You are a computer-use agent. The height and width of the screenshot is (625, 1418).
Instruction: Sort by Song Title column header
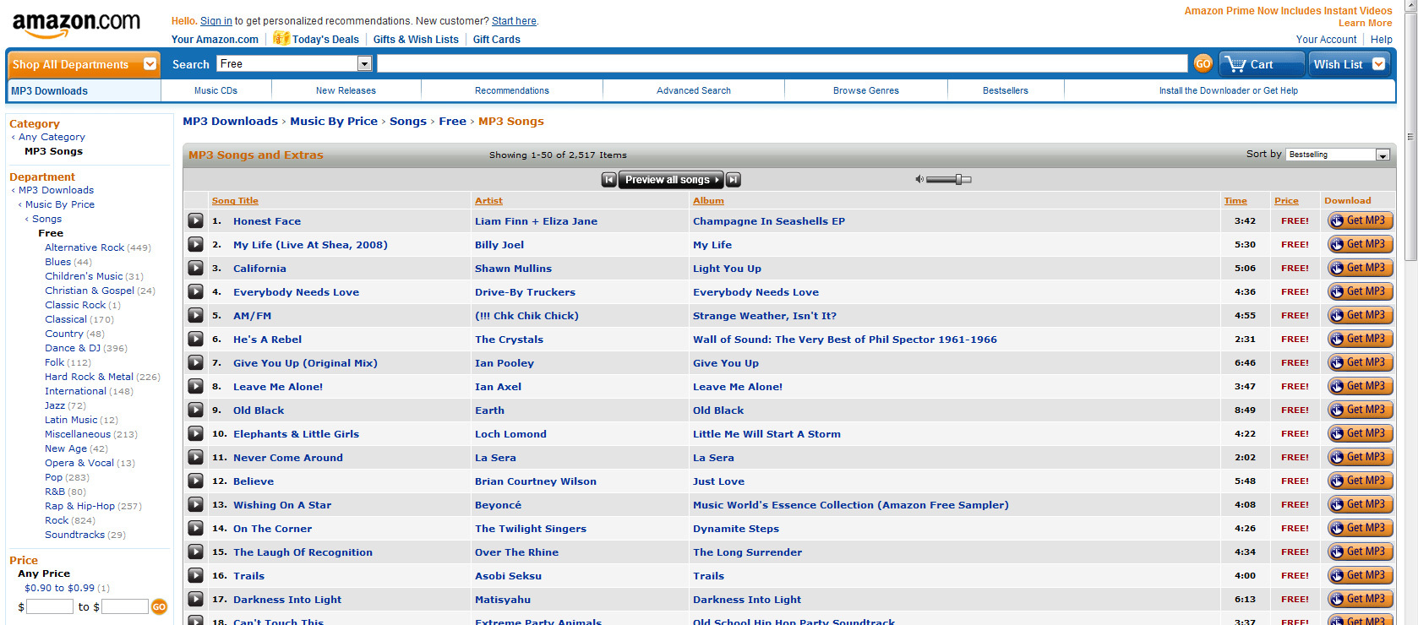point(235,200)
